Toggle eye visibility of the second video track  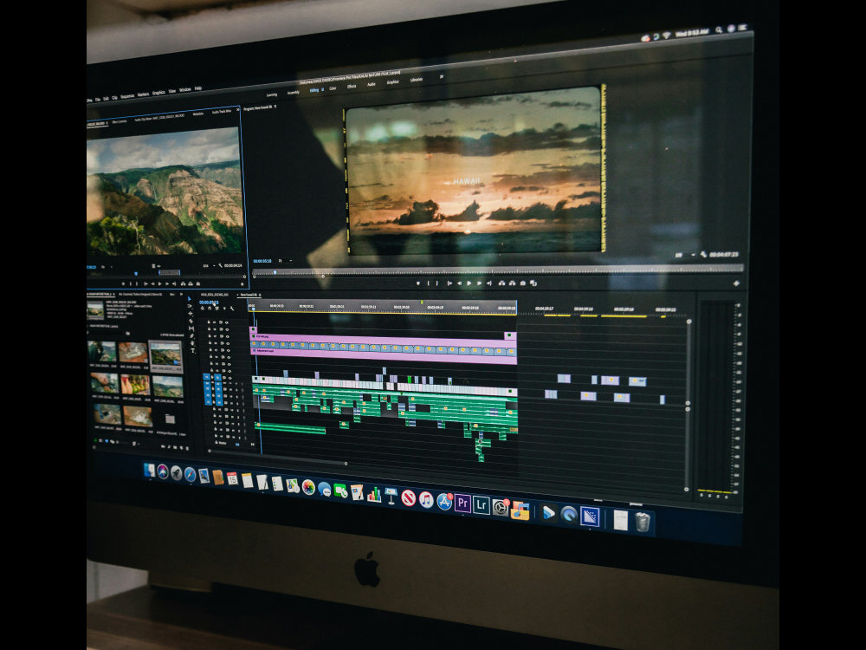click(227, 329)
